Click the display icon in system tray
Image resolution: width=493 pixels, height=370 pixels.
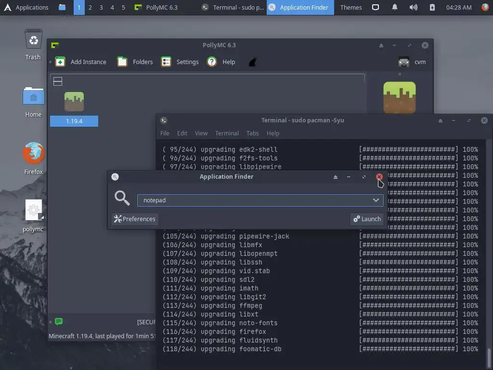376,7
